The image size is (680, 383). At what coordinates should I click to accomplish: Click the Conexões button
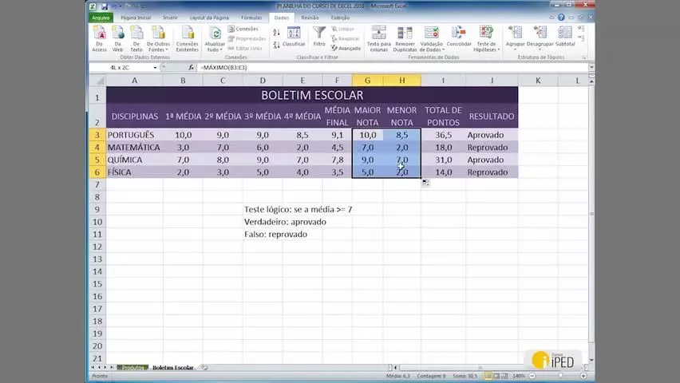point(243,29)
